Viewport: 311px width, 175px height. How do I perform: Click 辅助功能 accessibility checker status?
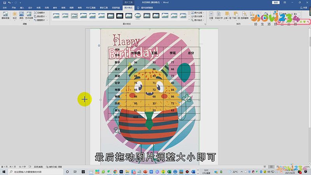(x=54, y=167)
